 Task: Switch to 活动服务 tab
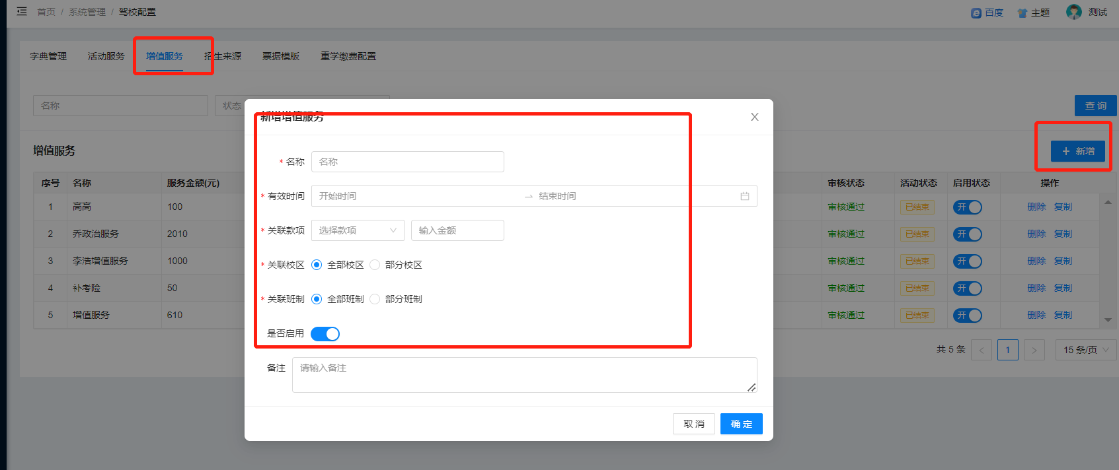click(106, 56)
